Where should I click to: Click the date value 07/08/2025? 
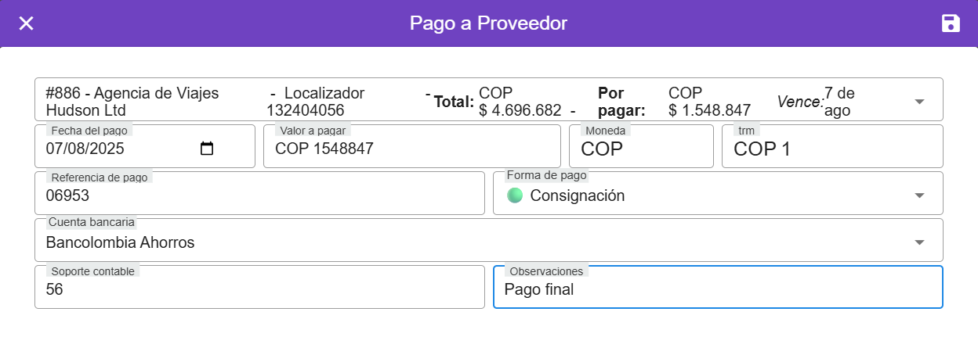pyautogui.click(x=86, y=149)
